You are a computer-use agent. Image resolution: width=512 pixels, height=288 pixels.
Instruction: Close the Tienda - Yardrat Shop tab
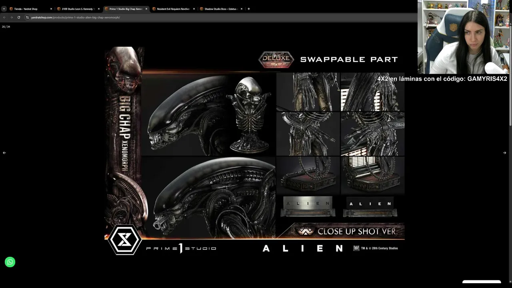(51, 9)
